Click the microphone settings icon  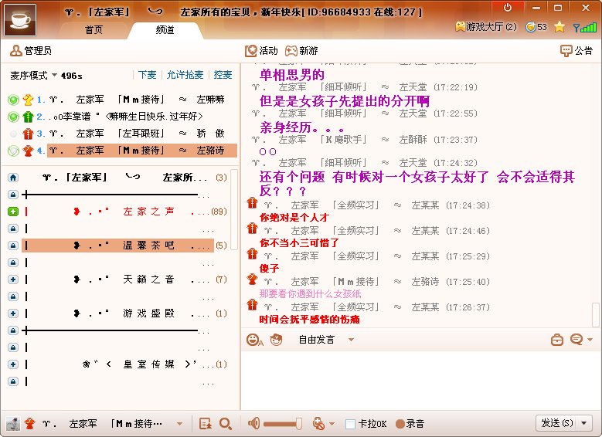[318, 424]
